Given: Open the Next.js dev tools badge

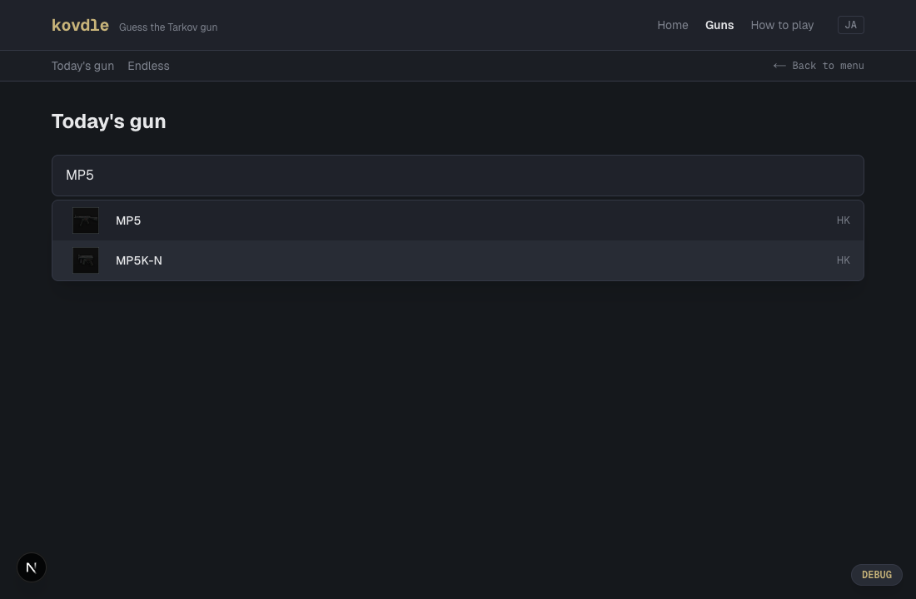Looking at the screenshot, I should 32,567.
